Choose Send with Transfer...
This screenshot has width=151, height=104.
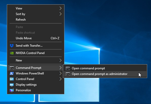coord(36,46)
